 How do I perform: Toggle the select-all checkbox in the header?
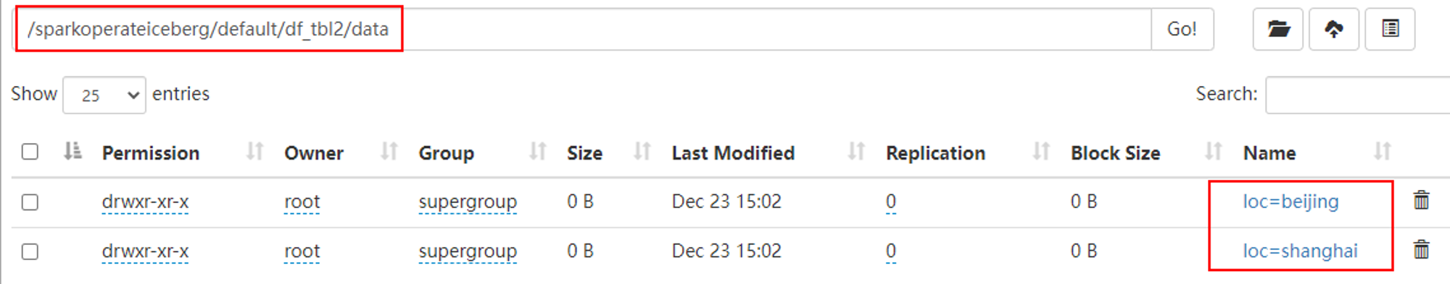(x=30, y=152)
